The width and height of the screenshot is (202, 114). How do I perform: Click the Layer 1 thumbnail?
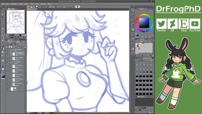(x=14, y=85)
